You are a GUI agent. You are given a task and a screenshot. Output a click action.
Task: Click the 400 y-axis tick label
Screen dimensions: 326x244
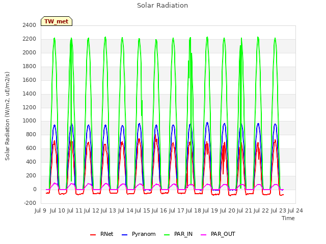[x=31, y=162]
